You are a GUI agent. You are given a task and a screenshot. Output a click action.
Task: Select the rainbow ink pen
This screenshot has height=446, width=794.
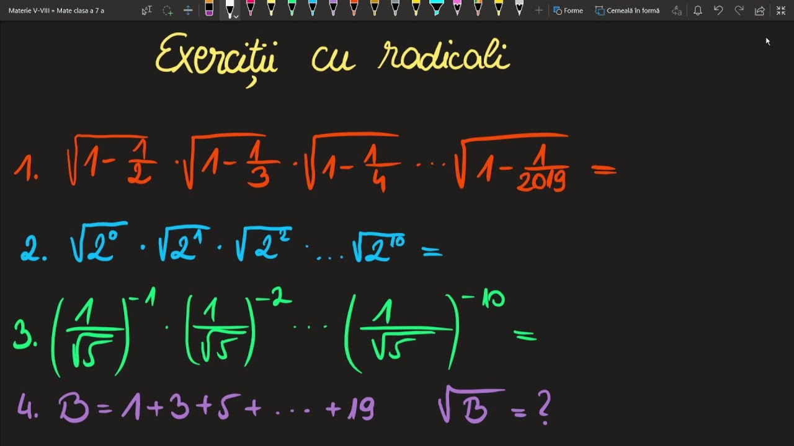pos(478,8)
